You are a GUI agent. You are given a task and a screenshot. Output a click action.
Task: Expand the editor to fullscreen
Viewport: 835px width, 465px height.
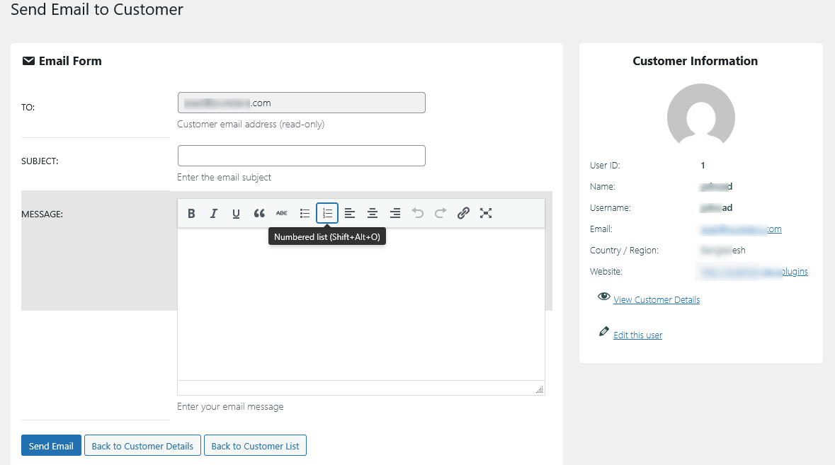coord(485,213)
